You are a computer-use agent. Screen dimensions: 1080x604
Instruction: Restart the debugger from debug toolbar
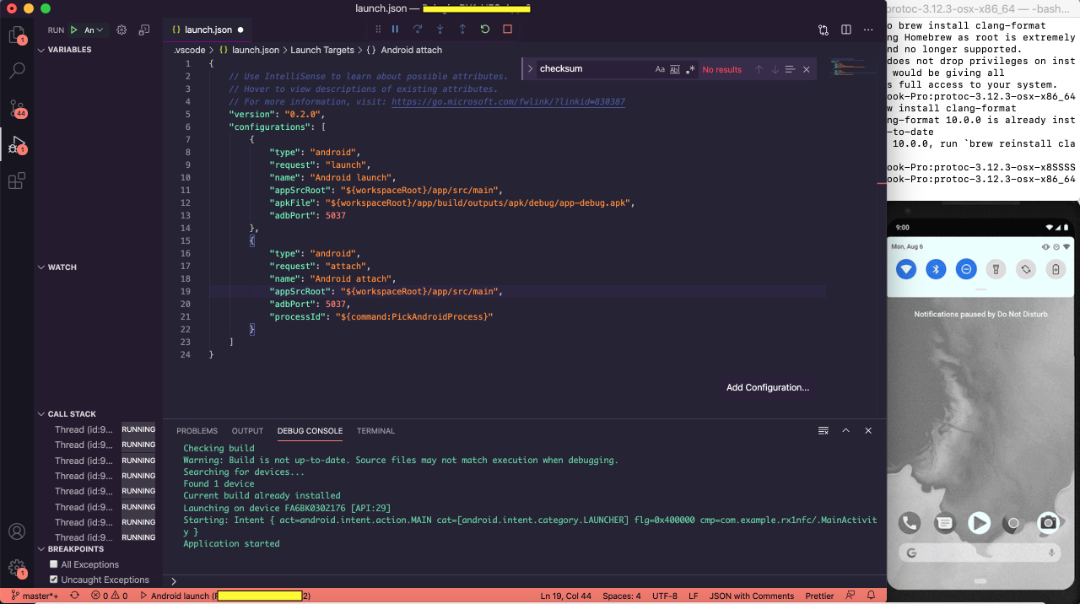point(485,30)
